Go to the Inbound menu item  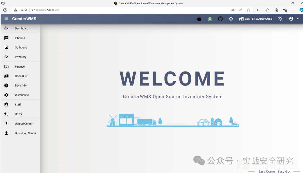tap(20, 38)
